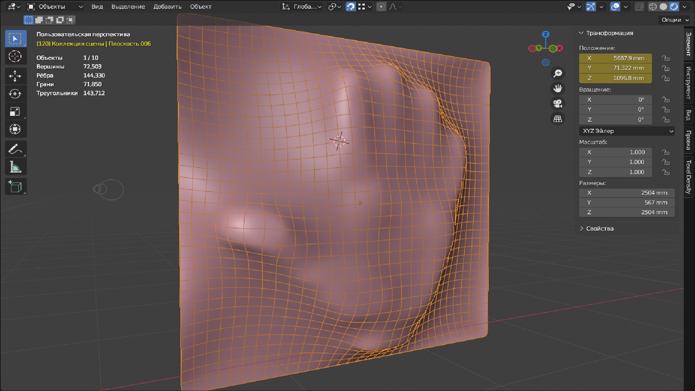Open the XYZ Эйлер rotation mode dropdown
The height and width of the screenshot is (391, 695).
tap(627, 131)
